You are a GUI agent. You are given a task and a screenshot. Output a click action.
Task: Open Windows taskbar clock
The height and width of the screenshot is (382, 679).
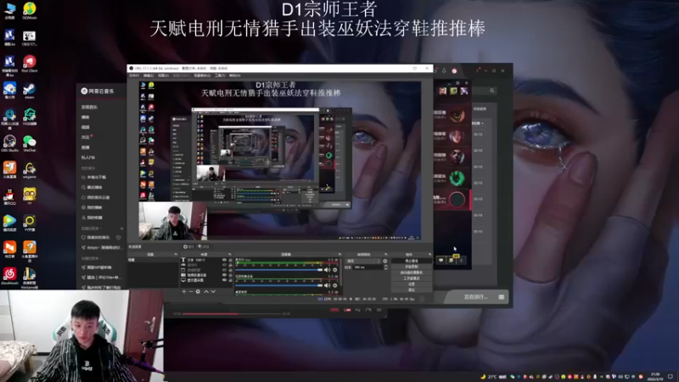pyautogui.click(x=655, y=377)
